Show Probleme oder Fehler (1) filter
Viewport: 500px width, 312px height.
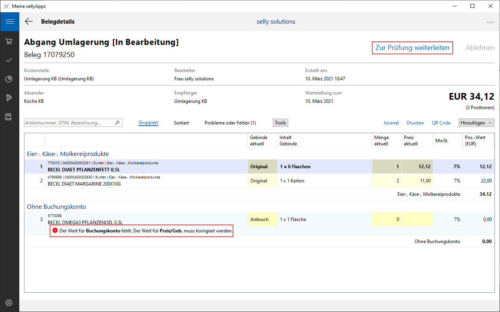(x=230, y=123)
